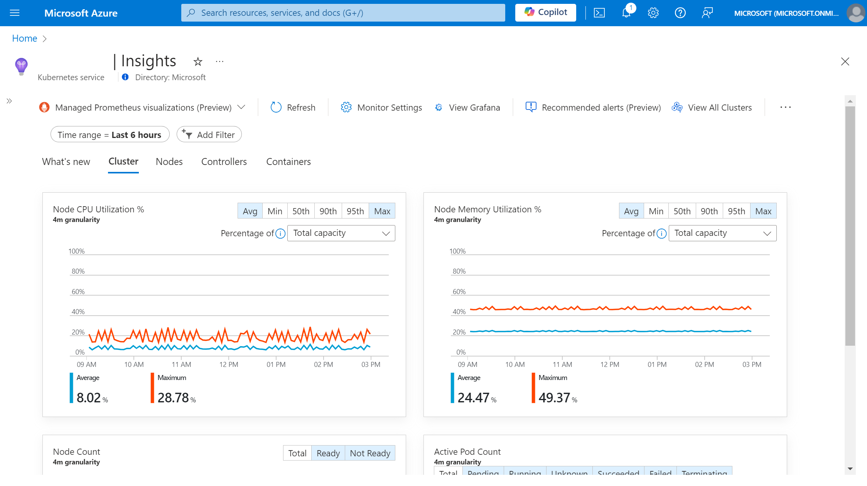Select the Max percentile toggle for CPU

tap(382, 211)
